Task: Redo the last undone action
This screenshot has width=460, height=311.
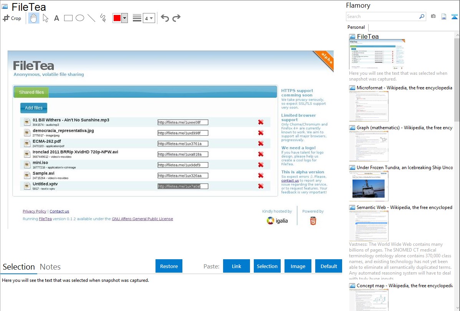Action: [x=177, y=18]
